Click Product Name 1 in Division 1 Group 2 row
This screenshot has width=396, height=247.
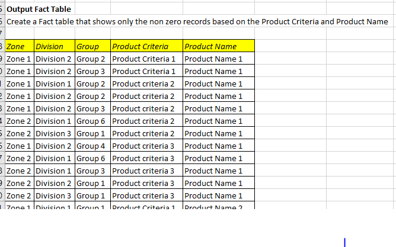[x=219, y=84]
